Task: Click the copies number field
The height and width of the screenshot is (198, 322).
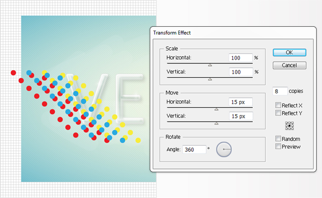Action: click(280, 91)
